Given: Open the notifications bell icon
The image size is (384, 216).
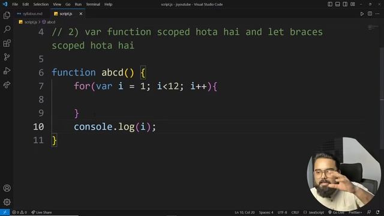Looking at the screenshot, I should [377, 212].
